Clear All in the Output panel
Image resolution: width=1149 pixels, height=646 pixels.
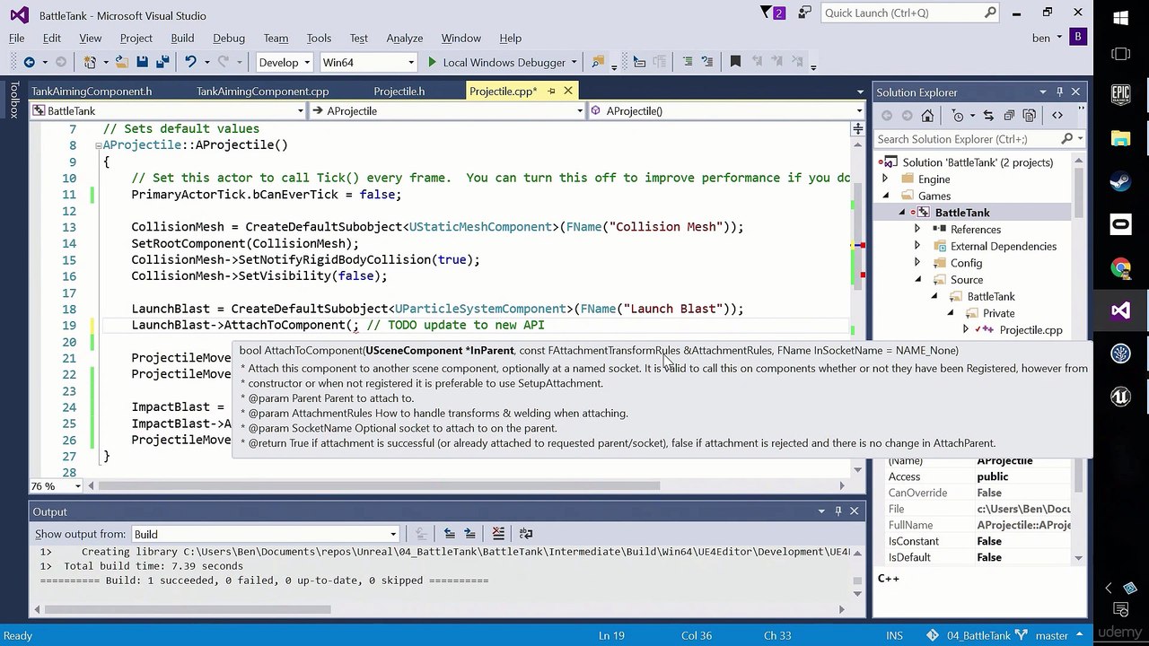[x=498, y=534]
